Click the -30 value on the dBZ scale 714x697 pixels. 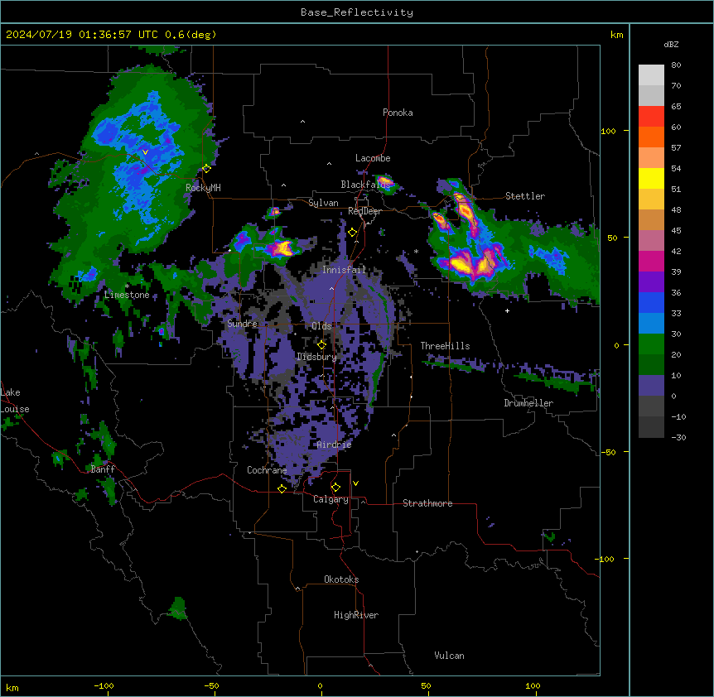point(678,438)
